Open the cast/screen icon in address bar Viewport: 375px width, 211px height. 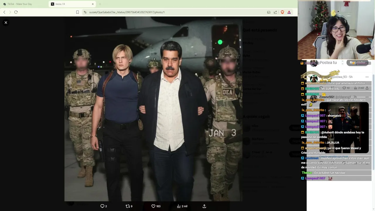pos(269,12)
